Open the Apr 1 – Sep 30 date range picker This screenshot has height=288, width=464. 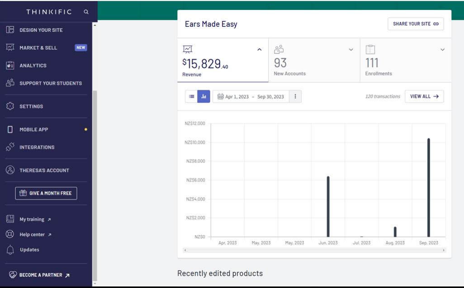pos(251,96)
